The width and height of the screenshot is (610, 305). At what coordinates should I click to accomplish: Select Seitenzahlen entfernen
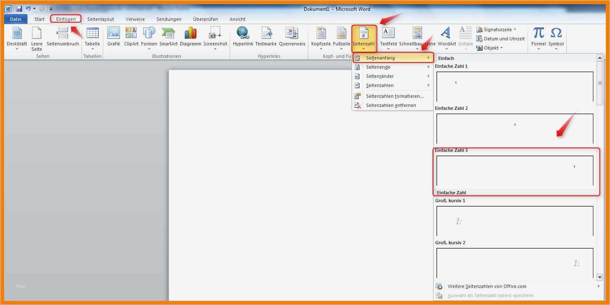pyautogui.click(x=392, y=105)
